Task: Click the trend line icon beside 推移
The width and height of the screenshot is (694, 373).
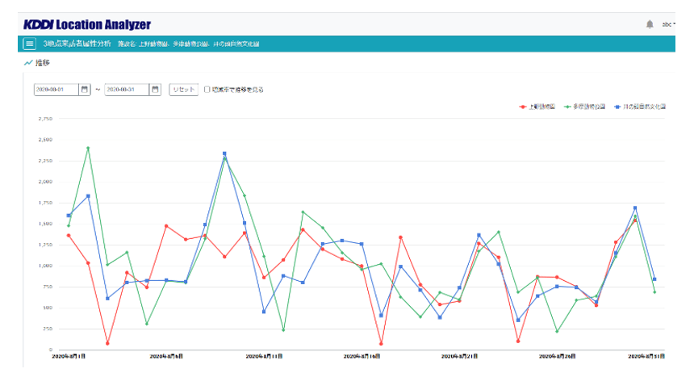Action: [x=28, y=62]
